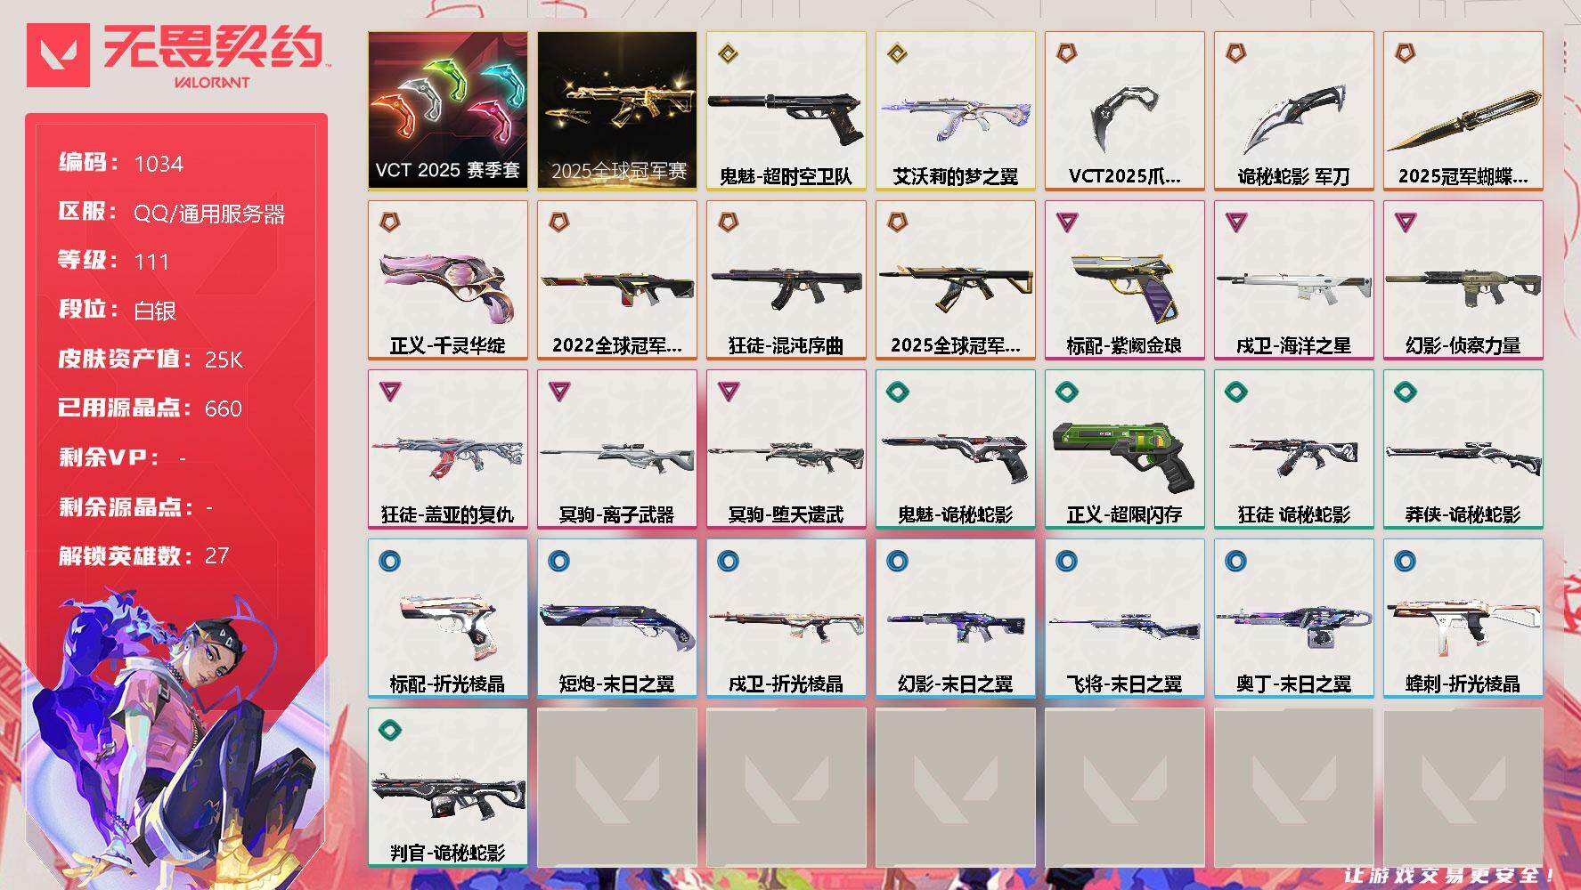Select the 短炮-末日之翼 shotgun card

coord(616,618)
